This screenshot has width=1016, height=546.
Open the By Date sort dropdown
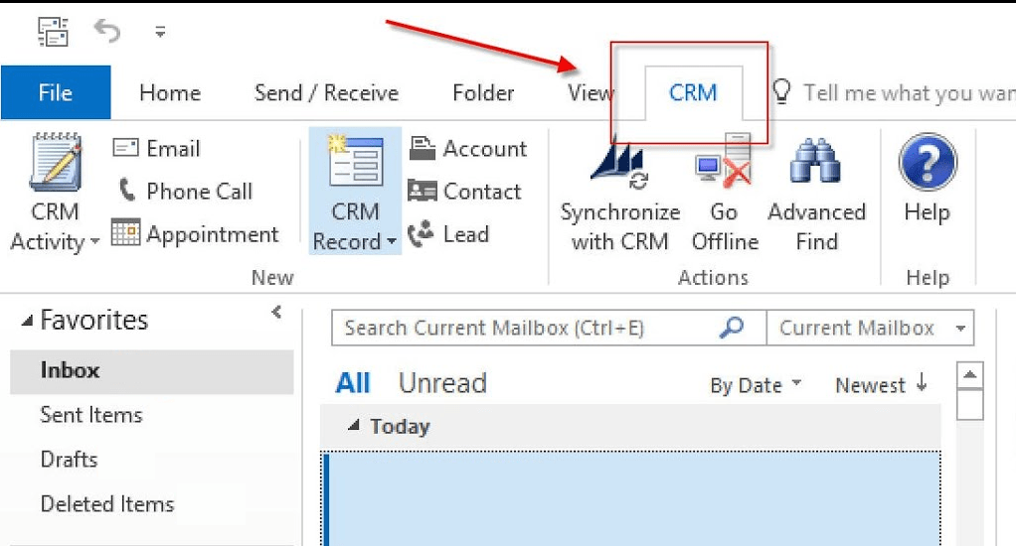(756, 386)
